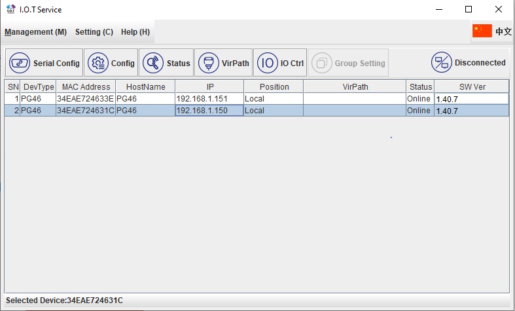Open the Help (H) menu
The width and height of the screenshot is (515, 311).
click(135, 32)
